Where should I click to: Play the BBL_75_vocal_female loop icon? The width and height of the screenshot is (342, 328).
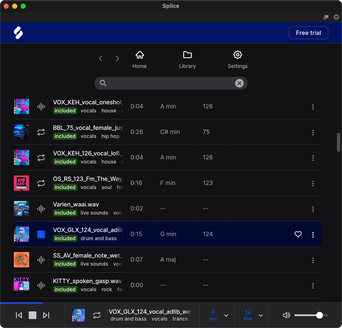(x=41, y=132)
